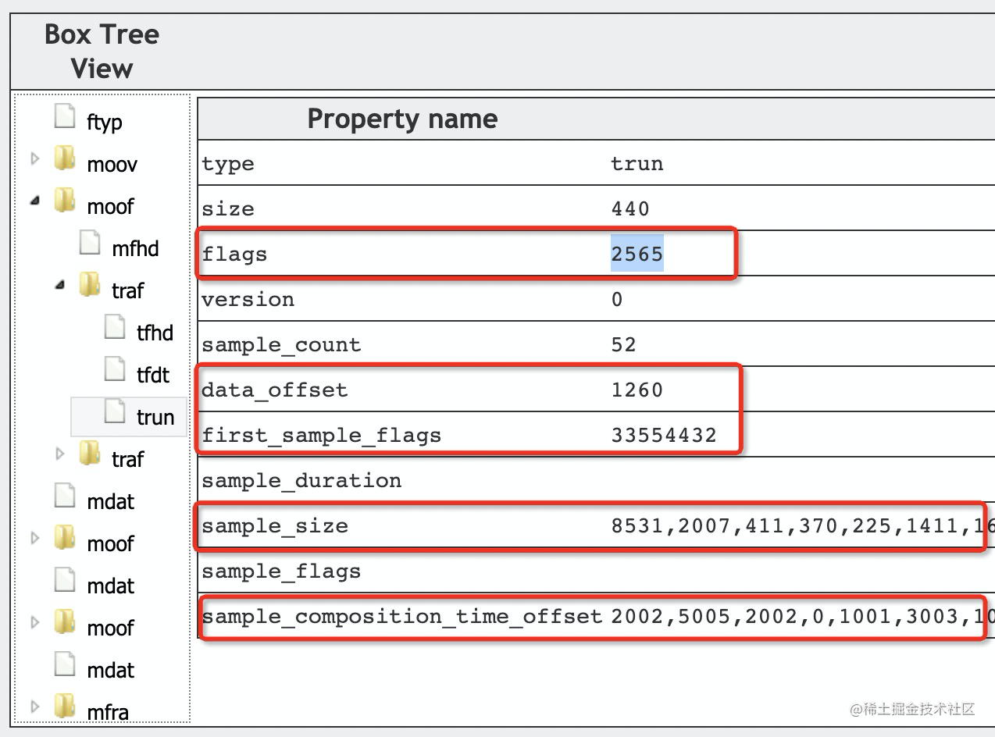Screen dimensions: 995x737
Task: Click the sample_composition_time_offset property name cell
Action: [404, 616]
